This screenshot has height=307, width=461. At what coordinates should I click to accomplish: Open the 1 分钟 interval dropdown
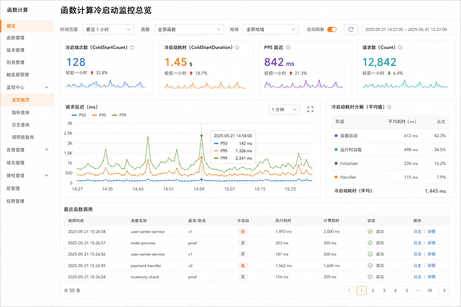pos(284,109)
